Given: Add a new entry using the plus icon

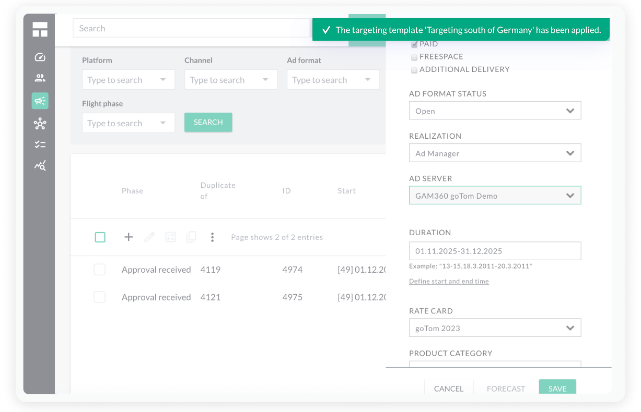Looking at the screenshot, I should tap(128, 237).
